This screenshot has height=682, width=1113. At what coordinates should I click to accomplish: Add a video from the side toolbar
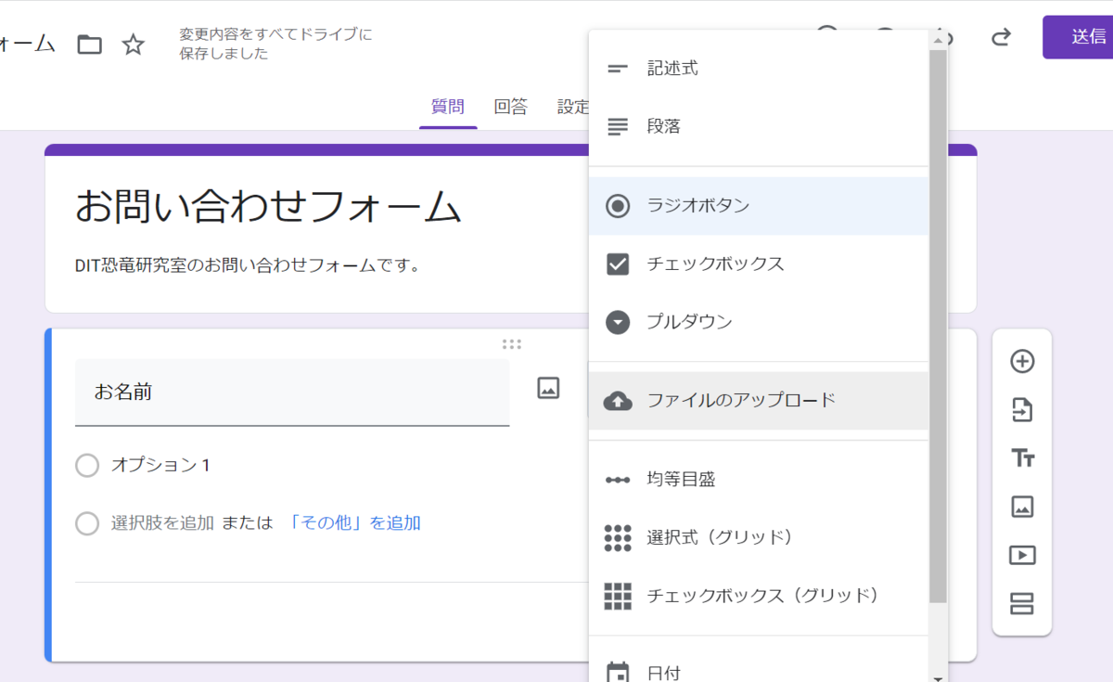1022,555
